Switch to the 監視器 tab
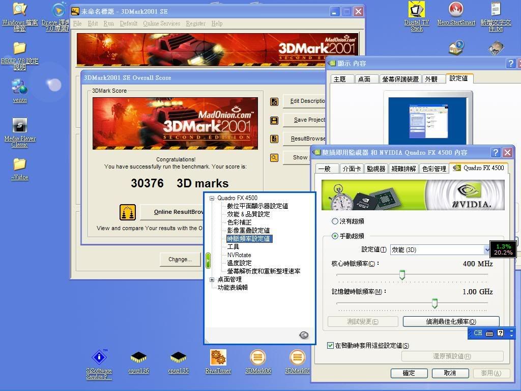Viewport: 521px width, 391px height. pos(376,169)
